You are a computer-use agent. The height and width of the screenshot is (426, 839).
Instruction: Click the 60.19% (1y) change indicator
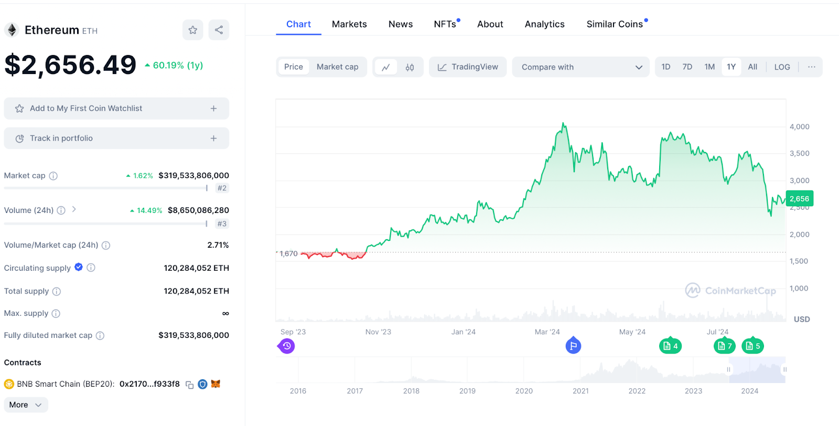pos(174,66)
